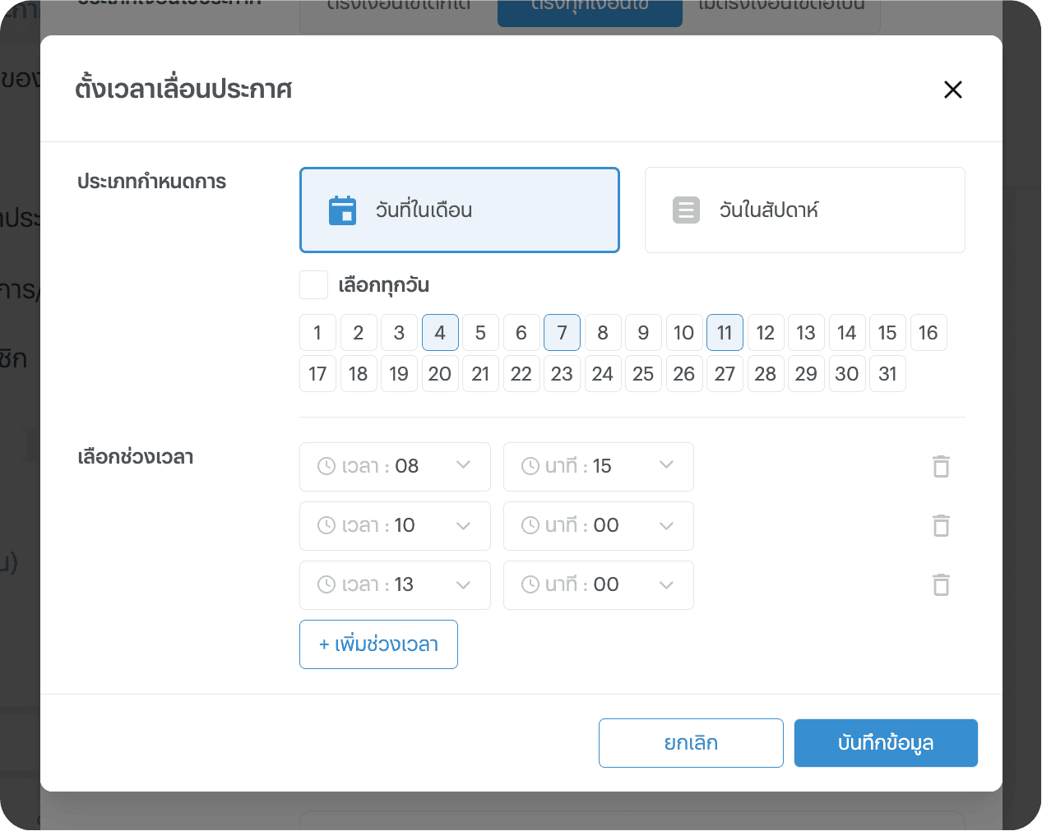
Task: Close the ตั้งเวลาเลื่อนประกาศ dialog
Action: [953, 90]
